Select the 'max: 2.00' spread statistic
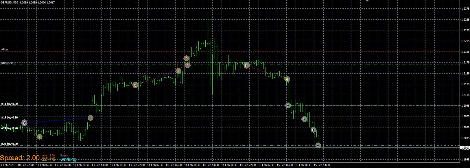The width and height of the screenshot is (470, 168). [x=49, y=156]
